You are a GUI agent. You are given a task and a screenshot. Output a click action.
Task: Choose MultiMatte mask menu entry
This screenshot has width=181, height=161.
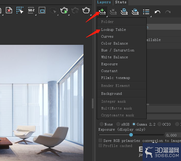coord(122,109)
